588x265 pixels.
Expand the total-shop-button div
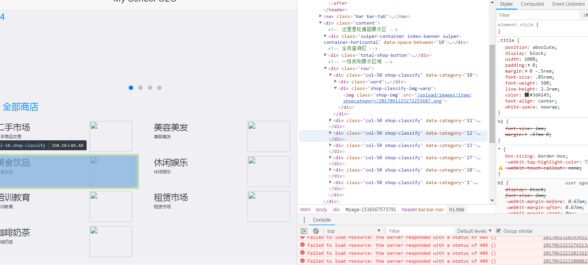click(325, 55)
